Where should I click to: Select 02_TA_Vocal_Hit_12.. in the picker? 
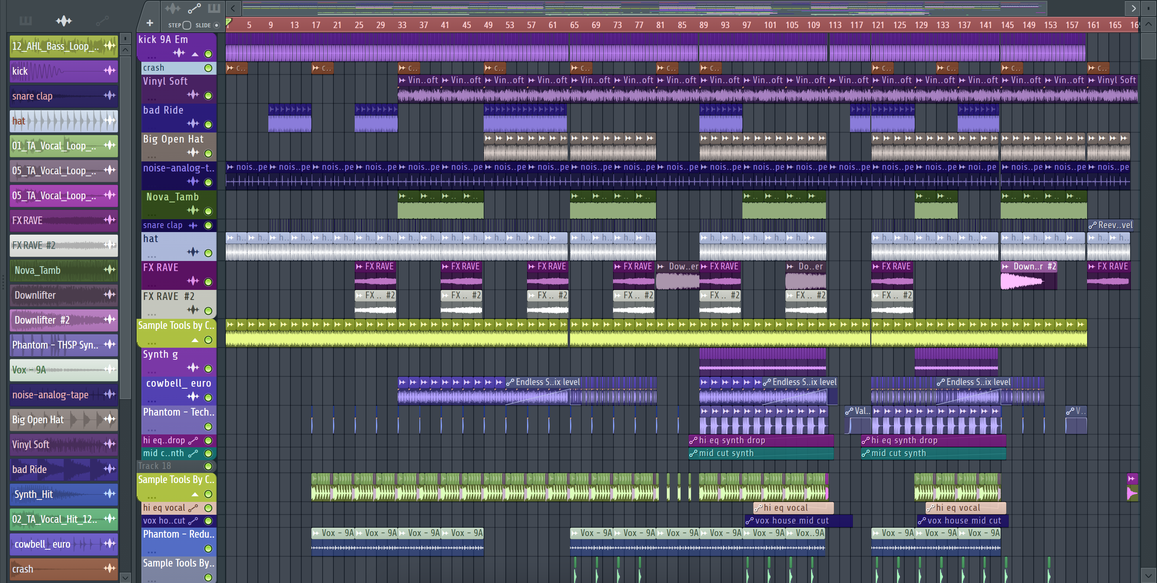64,519
